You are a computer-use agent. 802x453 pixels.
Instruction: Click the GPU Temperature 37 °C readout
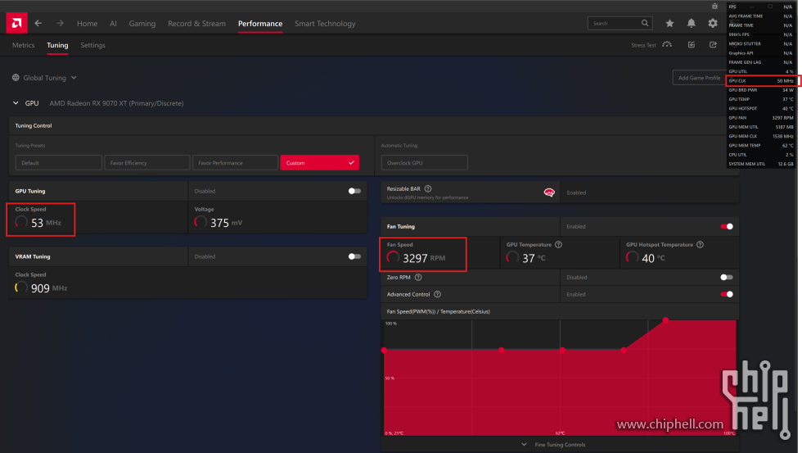pos(526,257)
